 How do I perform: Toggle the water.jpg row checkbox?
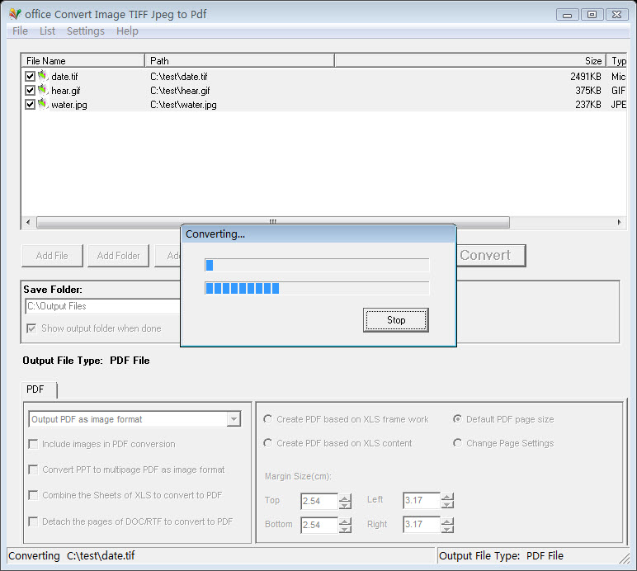pos(31,105)
